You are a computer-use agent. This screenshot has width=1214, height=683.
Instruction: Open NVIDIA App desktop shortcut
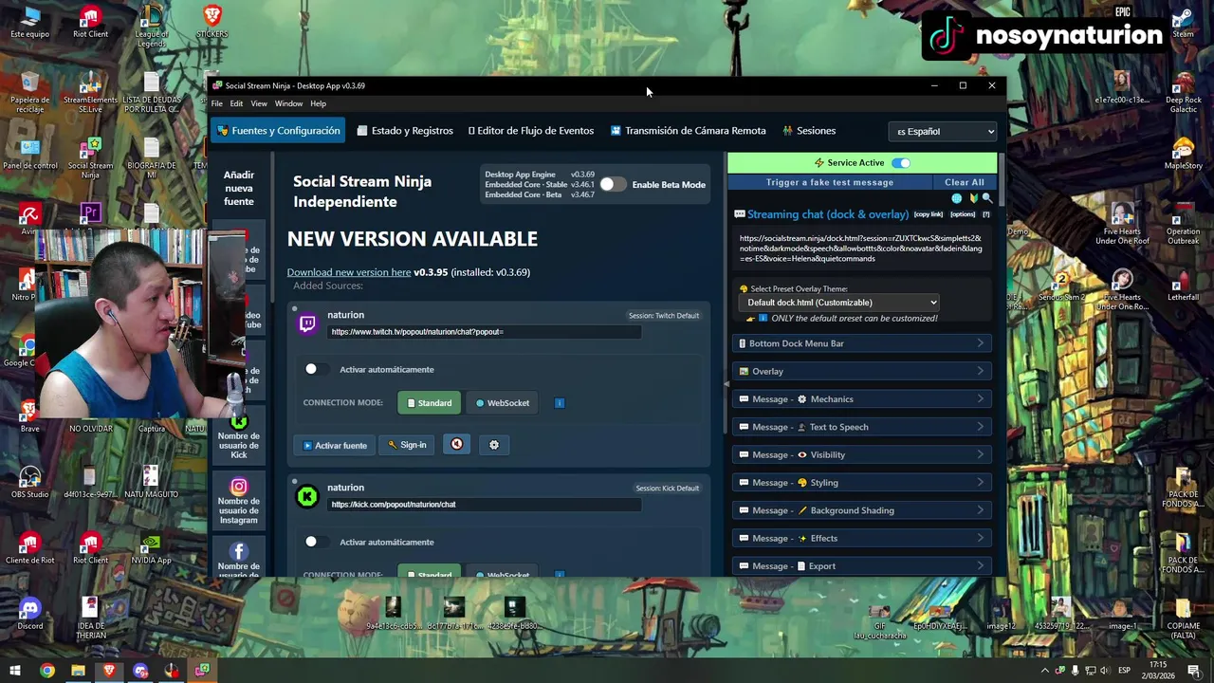click(151, 548)
